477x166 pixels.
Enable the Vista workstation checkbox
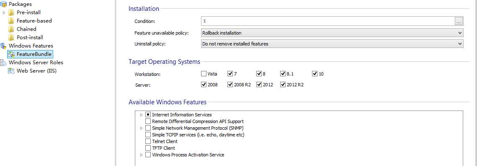pos(204,73)
